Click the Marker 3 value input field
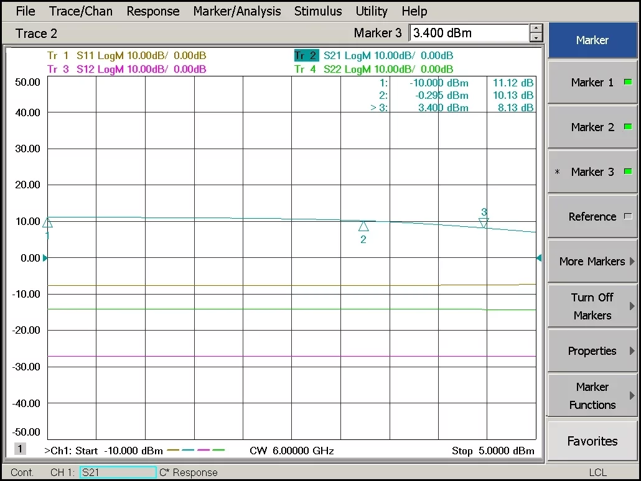 coord(469,33)
